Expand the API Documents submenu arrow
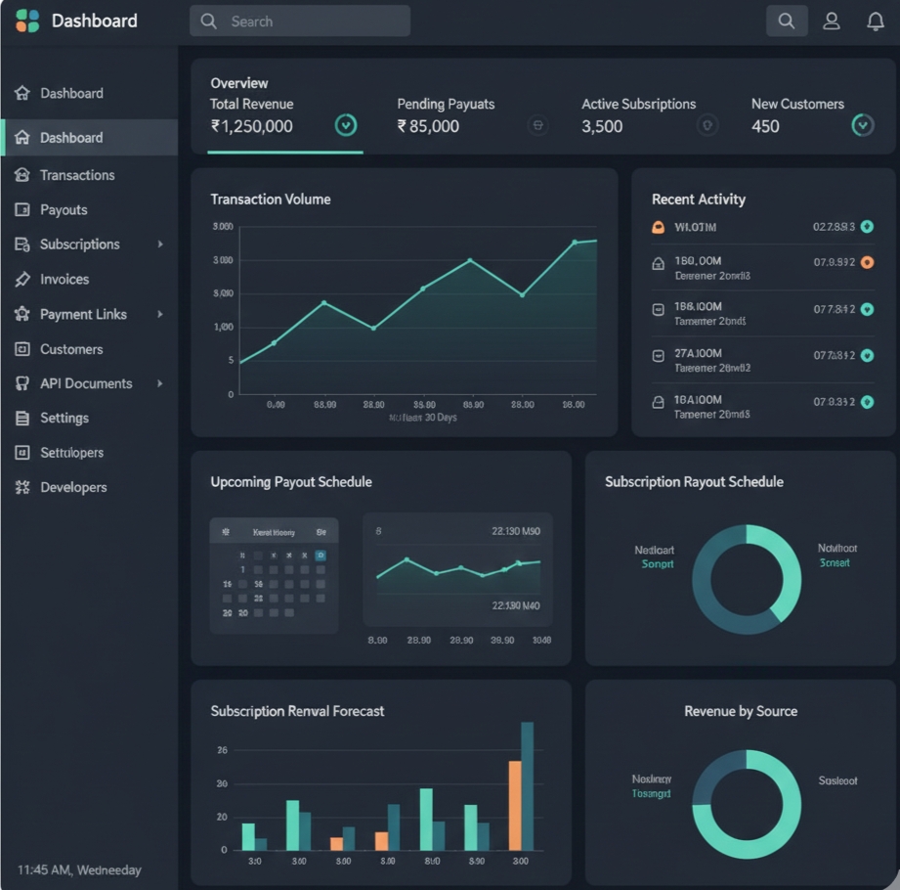Screen dimensions: 900x890 tap(160, 383)
